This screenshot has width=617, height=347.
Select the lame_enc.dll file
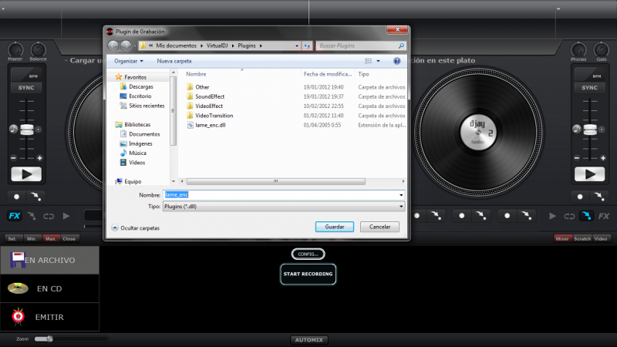210,125
